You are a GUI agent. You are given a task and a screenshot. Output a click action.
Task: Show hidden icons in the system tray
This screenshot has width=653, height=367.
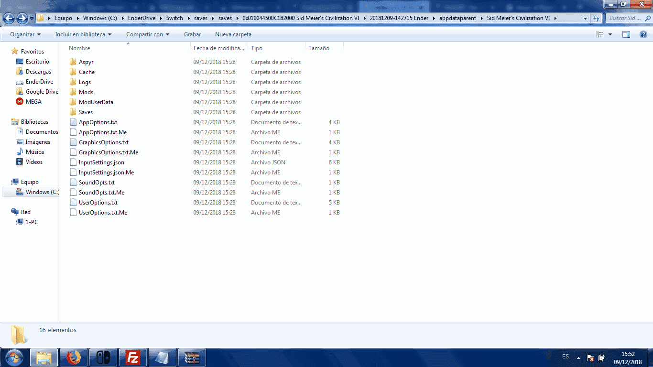(578, 358)
